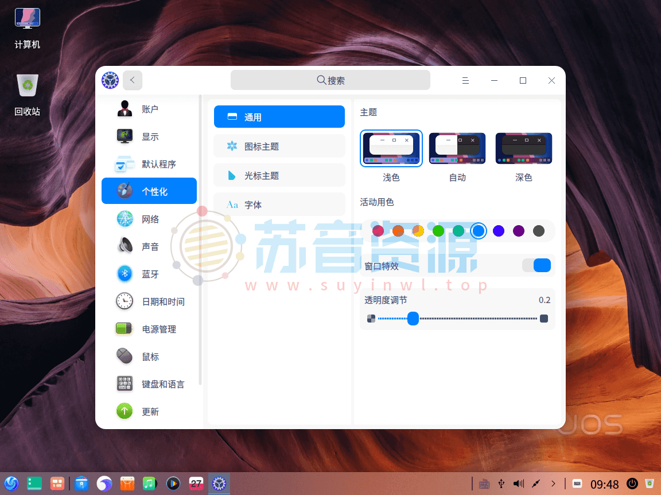Screen dimensions: 661x495
Task: Open Mouse (鼠标) settings in the sidebar
Action: [x=151, y=356]
